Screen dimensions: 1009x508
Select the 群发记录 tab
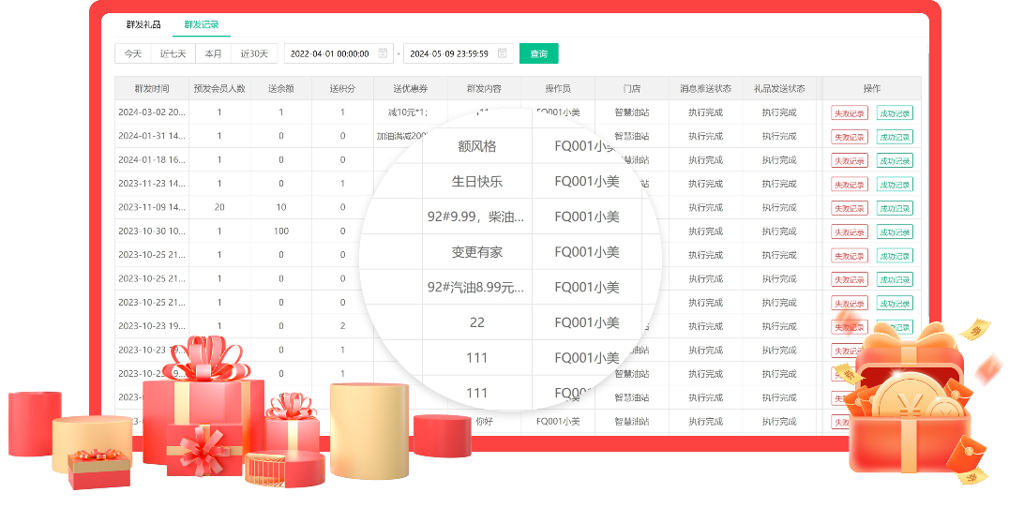(201, 24)
